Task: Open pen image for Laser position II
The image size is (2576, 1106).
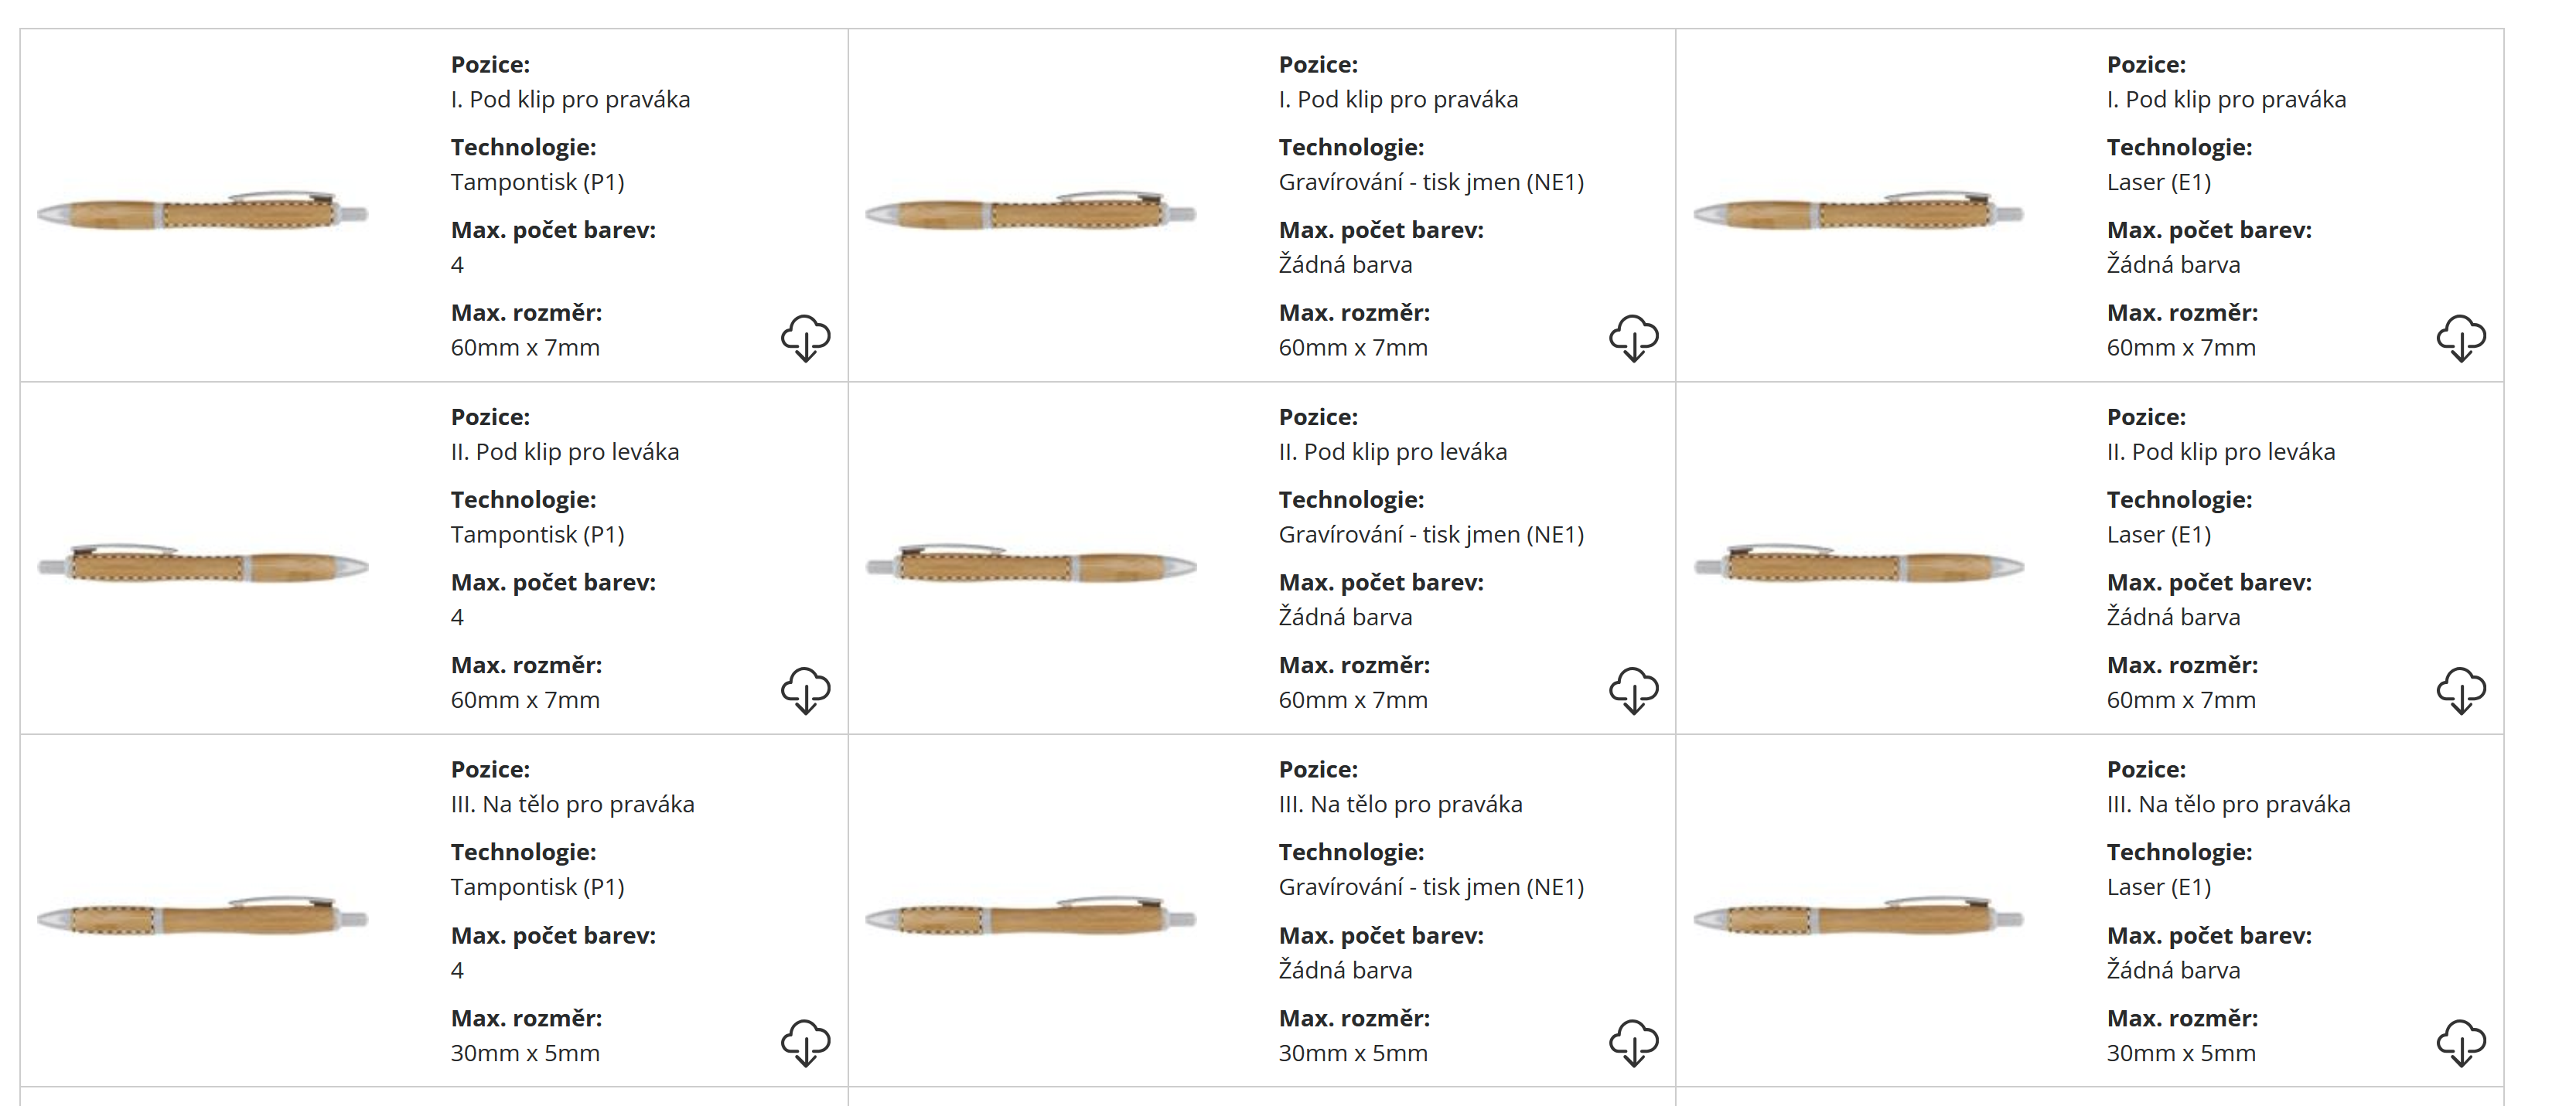Action: (1859, 564)
